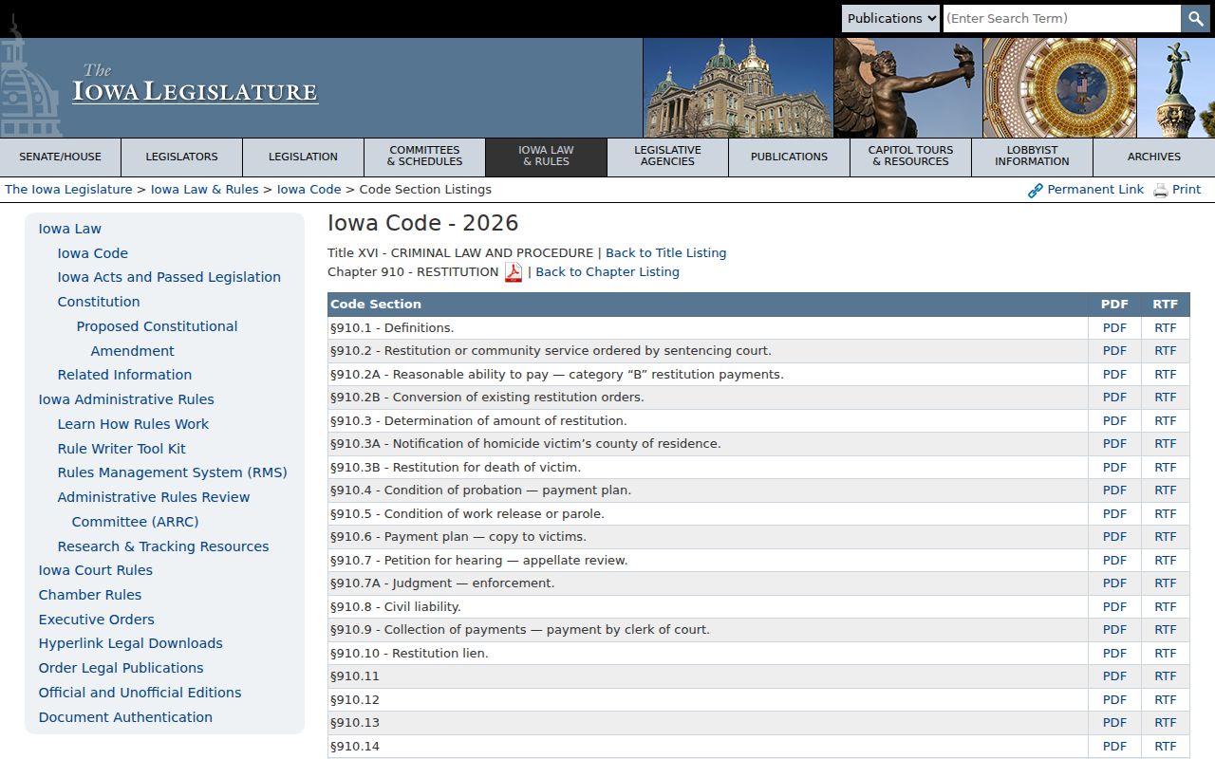Open Related Information link

[124, 375]
